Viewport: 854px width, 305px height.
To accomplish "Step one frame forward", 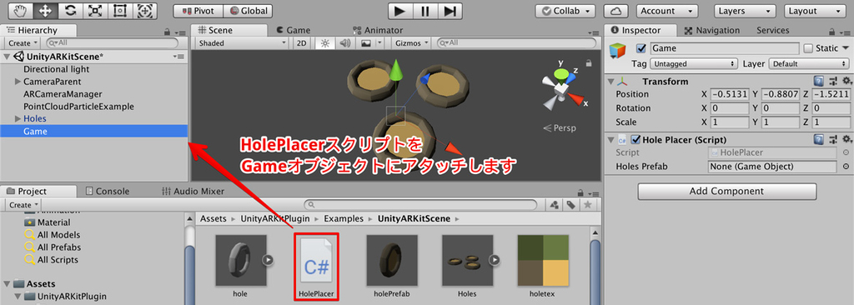I will (450, 11).
